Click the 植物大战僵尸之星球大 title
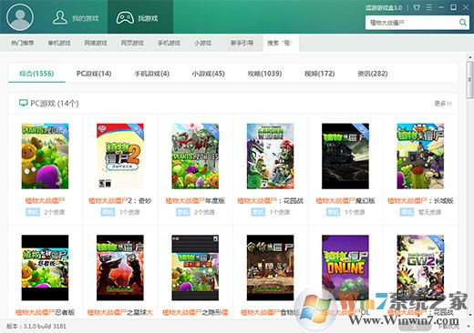Image resolution: width=474 pixels, height=333 pixels. [x=120, y=312]
